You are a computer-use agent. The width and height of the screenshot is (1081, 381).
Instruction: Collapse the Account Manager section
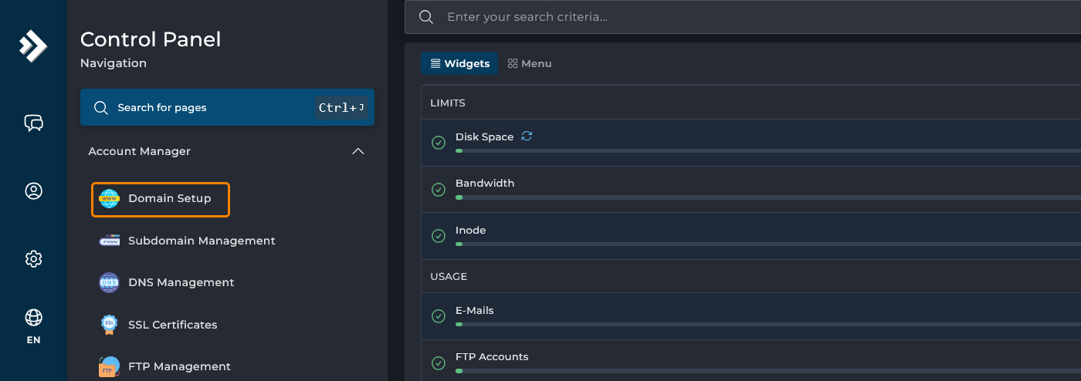point(358,151)
